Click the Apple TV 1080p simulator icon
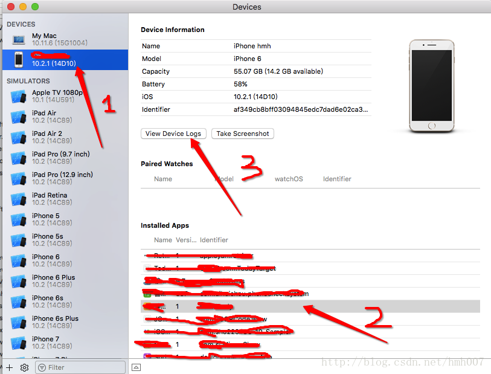The image size is (491, 374). [19, 97]
